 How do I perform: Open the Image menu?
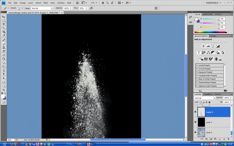23,3
